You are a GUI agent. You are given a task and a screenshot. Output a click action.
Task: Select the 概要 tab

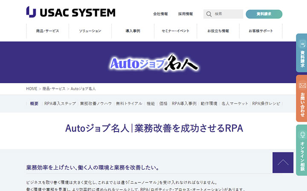point(34,104)
